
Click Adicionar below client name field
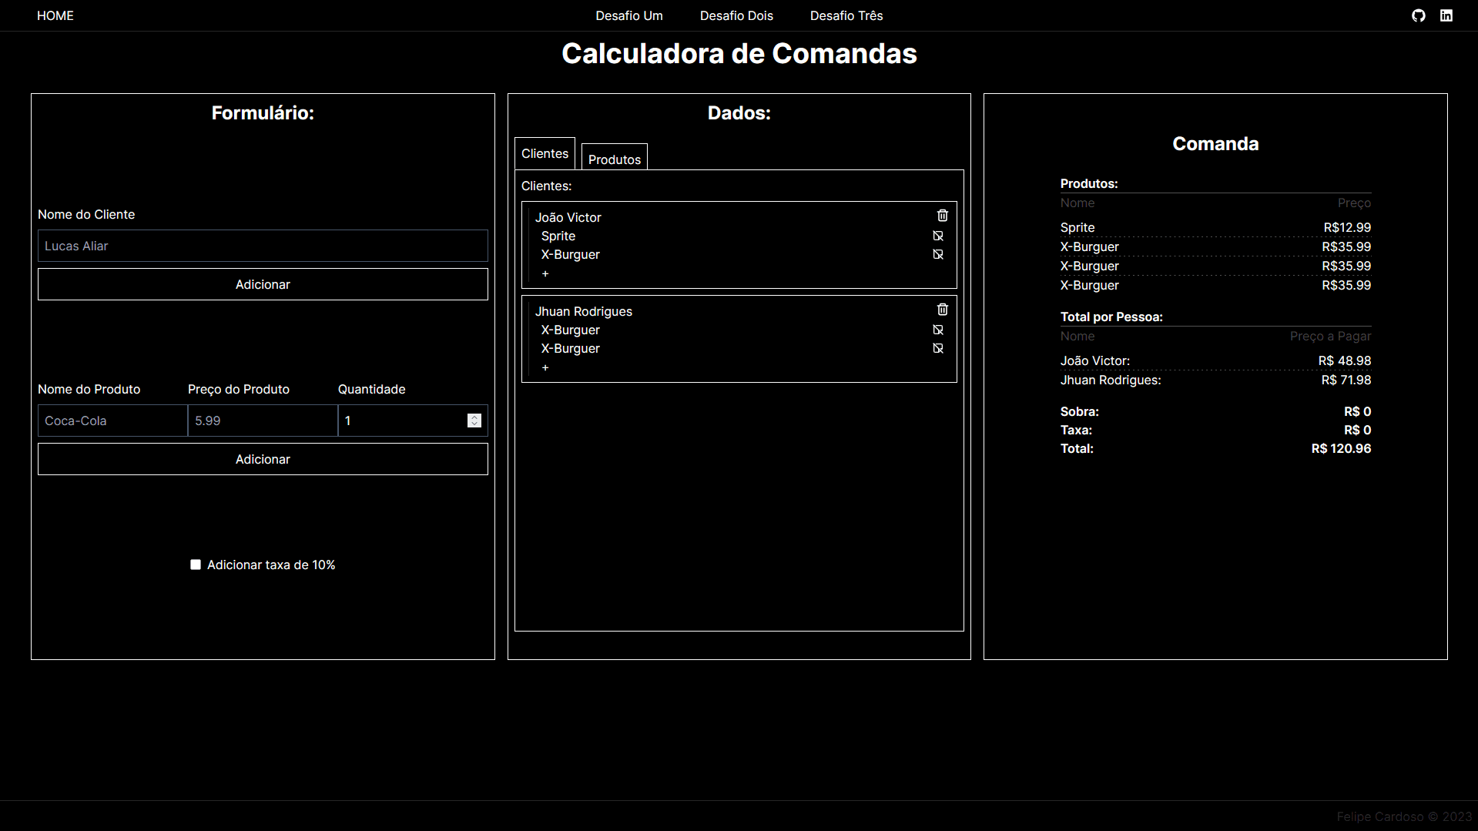[x=263, y=284]
